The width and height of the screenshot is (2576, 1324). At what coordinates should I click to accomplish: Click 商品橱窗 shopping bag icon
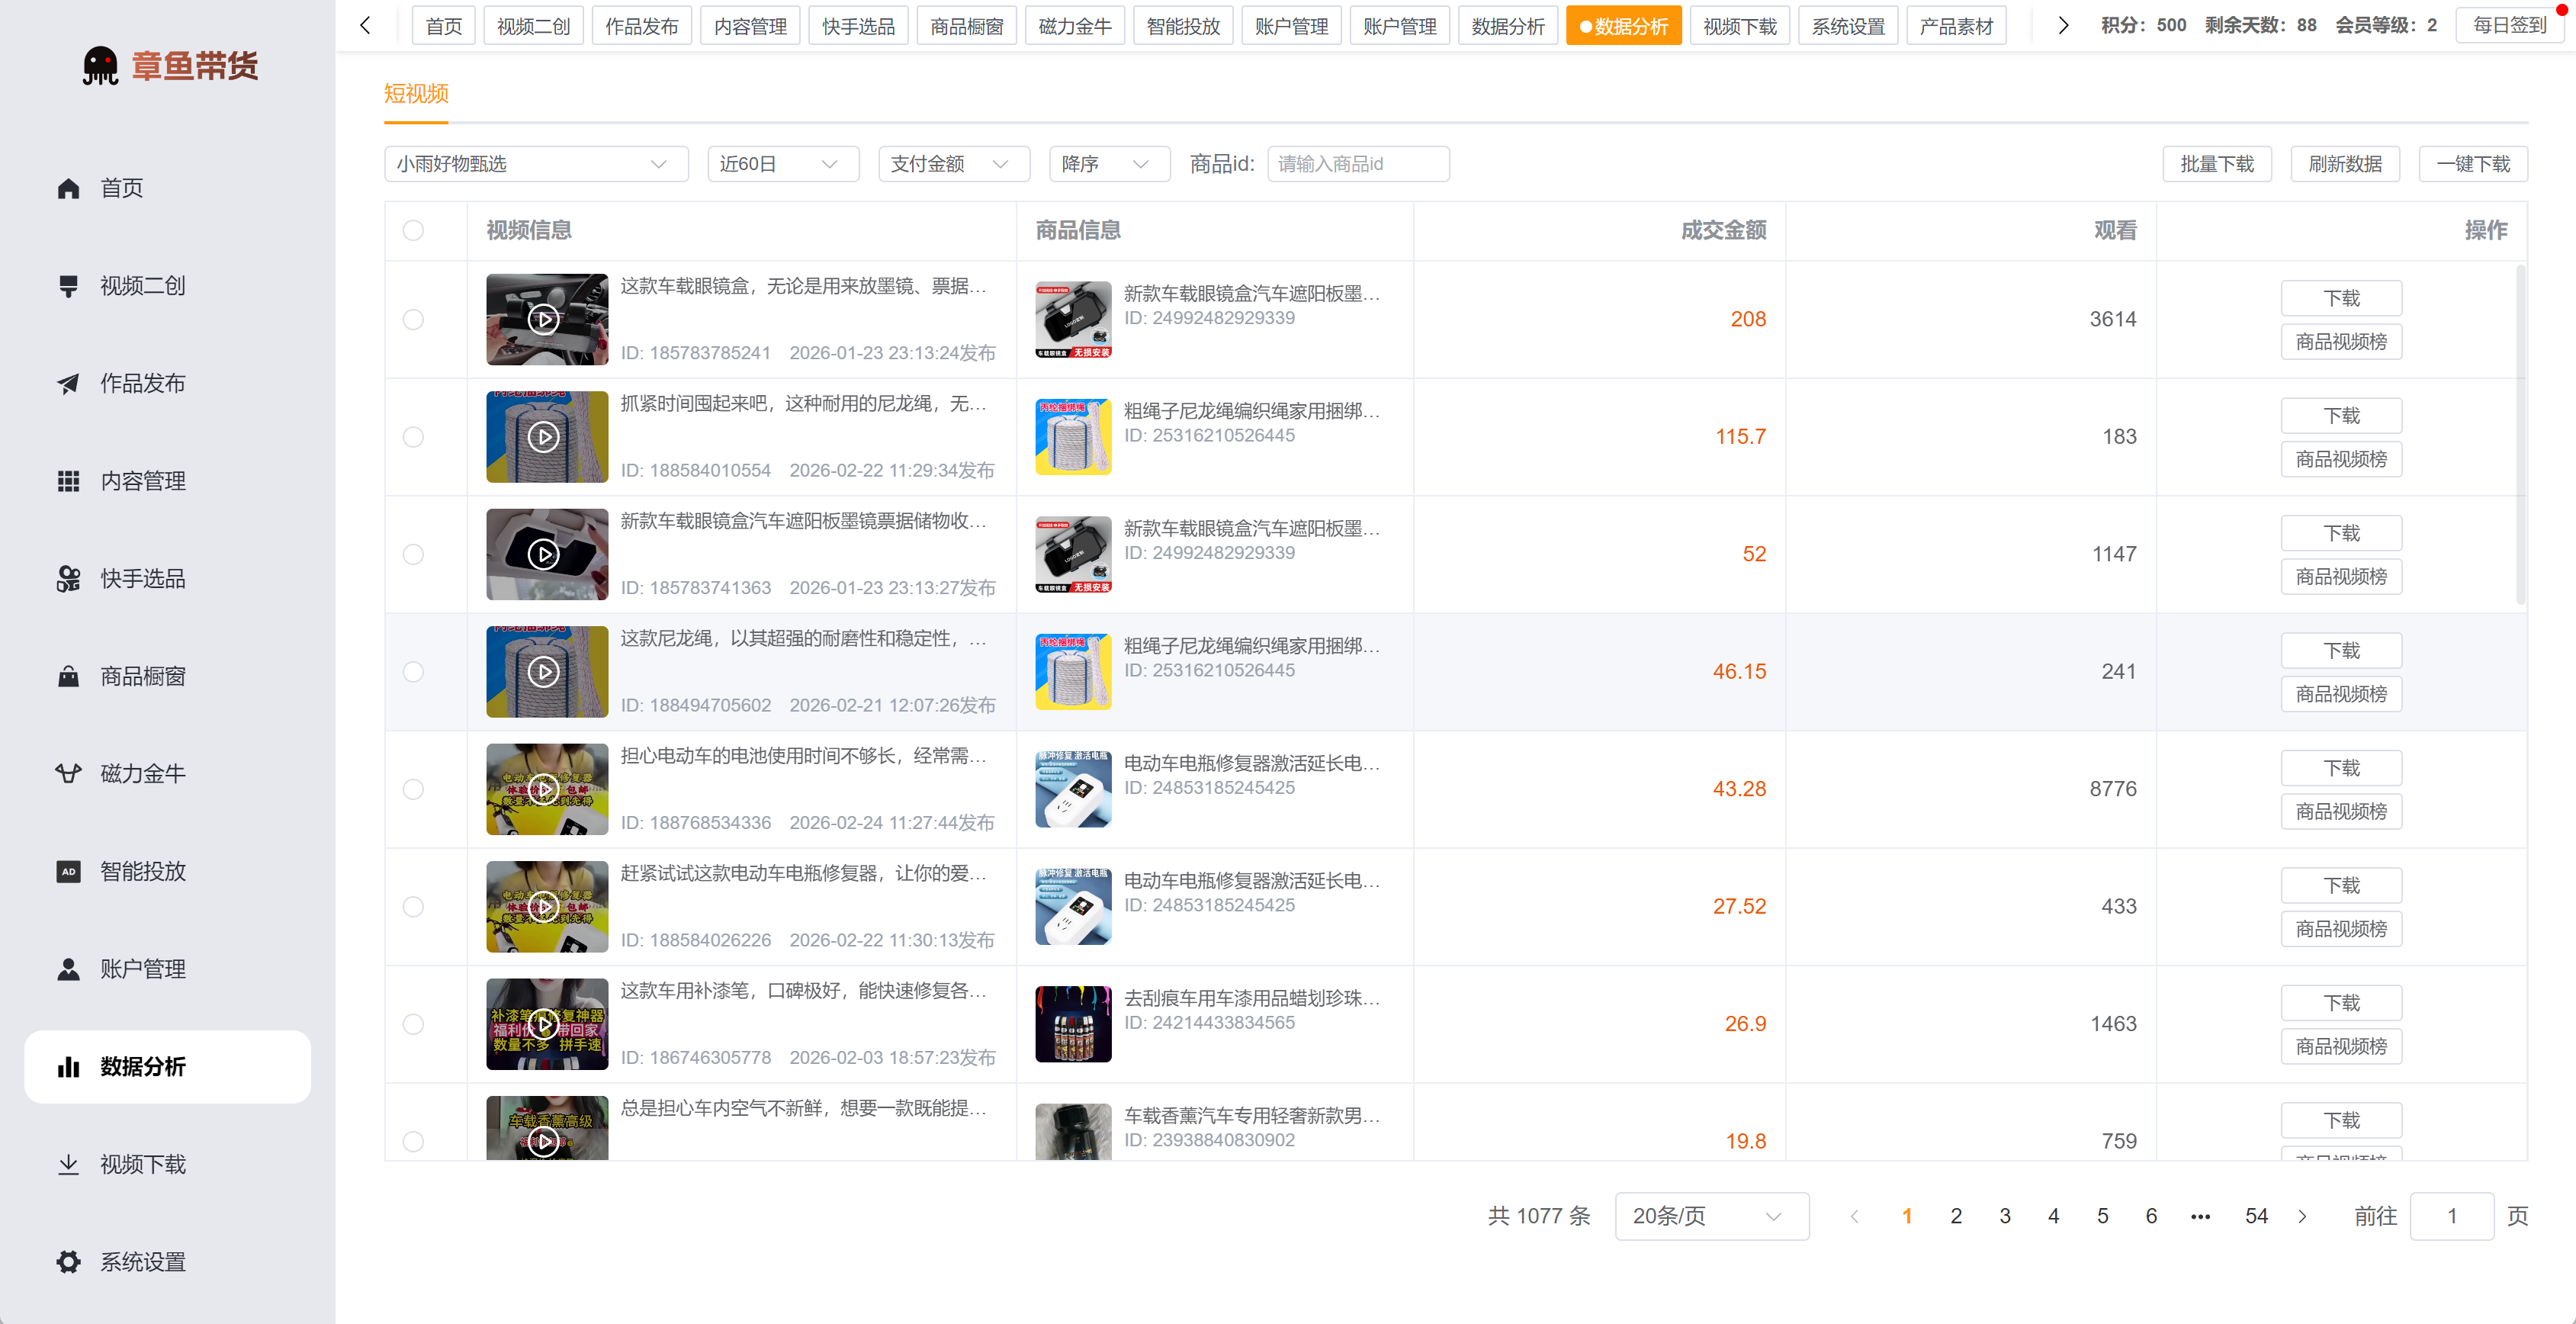[x=68, y=677]
